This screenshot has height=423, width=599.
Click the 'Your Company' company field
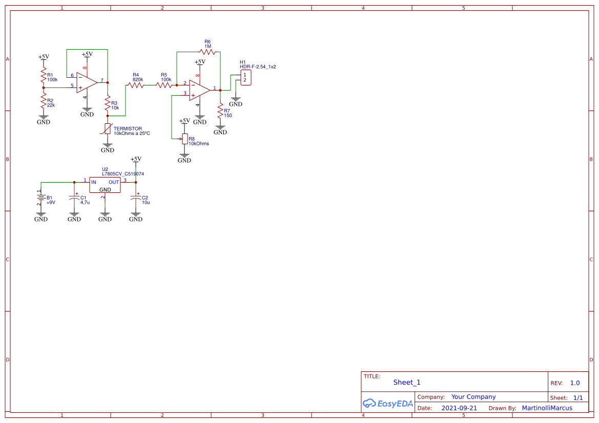473,397
